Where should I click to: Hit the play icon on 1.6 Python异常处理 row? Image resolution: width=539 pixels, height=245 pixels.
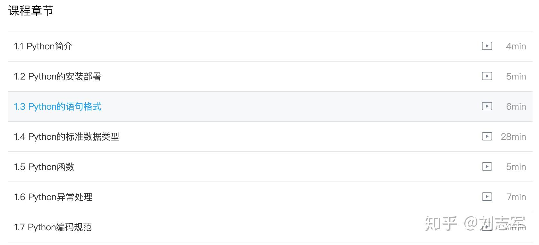pyautogui.click(x=487, y=197)
